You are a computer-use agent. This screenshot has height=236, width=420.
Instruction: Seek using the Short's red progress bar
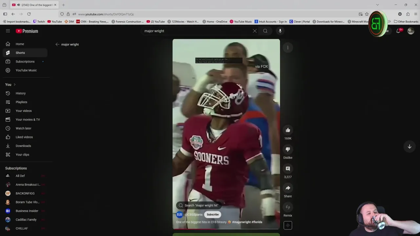[226, 229]
